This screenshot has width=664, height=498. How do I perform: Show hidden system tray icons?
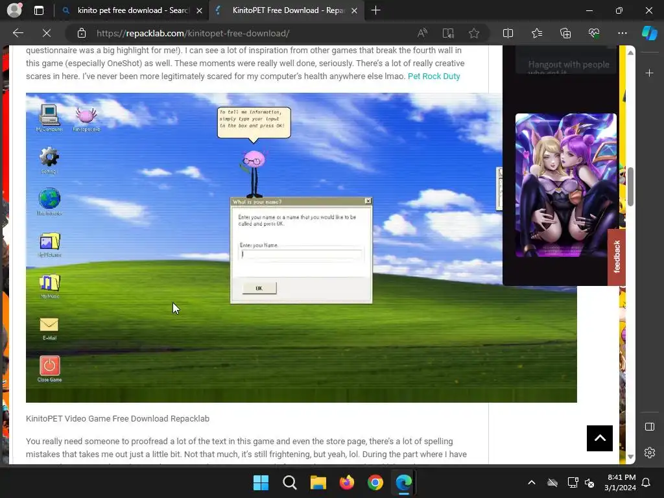pyautogui.click(x=532, y=482)
